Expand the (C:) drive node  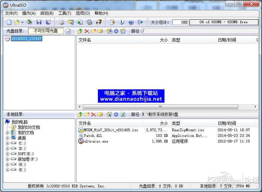7,143
